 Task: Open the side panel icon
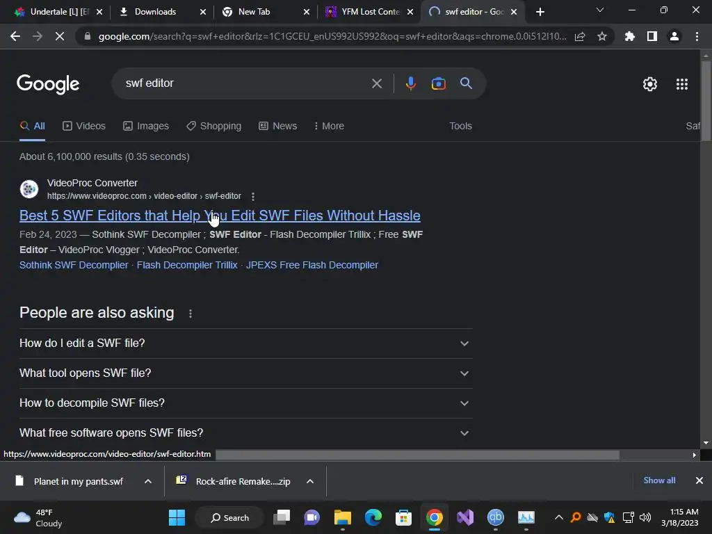tap(652, 36)
